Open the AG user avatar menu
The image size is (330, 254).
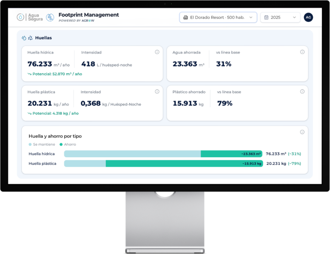coord(308,17)
